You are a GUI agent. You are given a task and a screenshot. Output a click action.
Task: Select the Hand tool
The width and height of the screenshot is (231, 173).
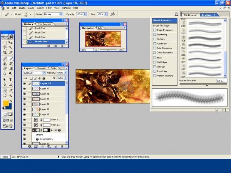(x=5, y=95)
